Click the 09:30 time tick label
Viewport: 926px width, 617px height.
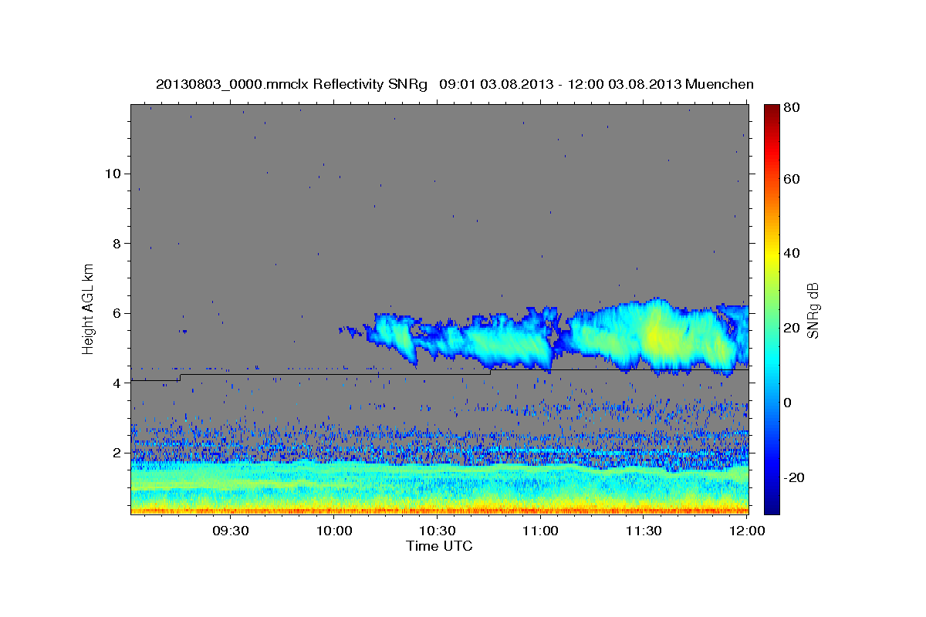click(231, 531)
